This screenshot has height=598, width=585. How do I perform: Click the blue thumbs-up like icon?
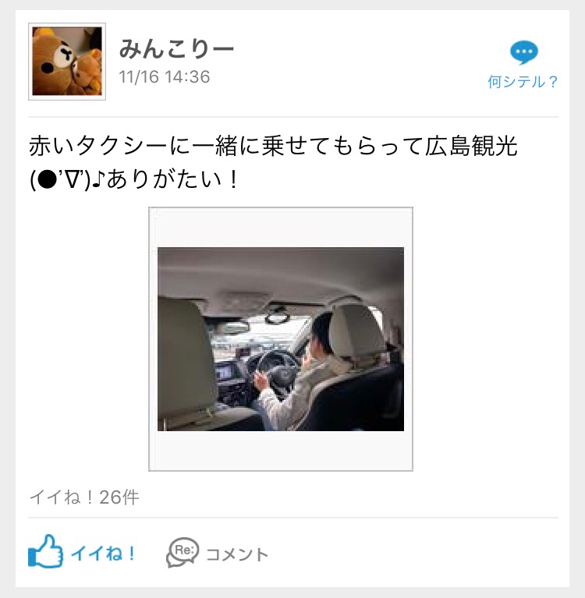click(x=45, y=551)
